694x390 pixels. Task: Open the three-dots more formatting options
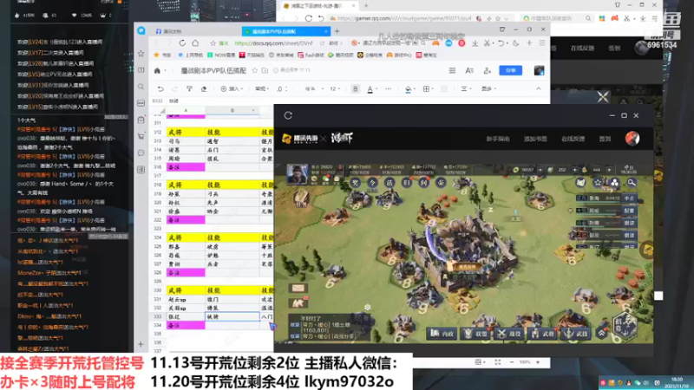[388, 89]
